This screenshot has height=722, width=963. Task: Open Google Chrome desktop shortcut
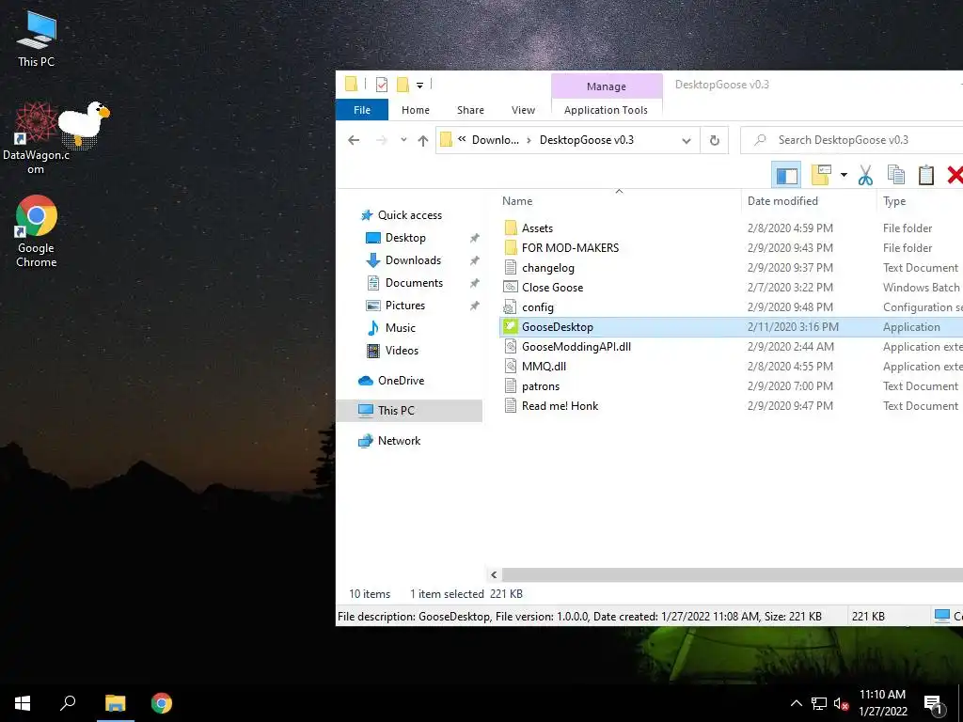pos(37,231)
